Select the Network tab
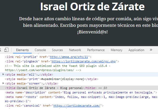Image resolution: width=158 pixels, height=109 pixels. (x=75, y=50)
